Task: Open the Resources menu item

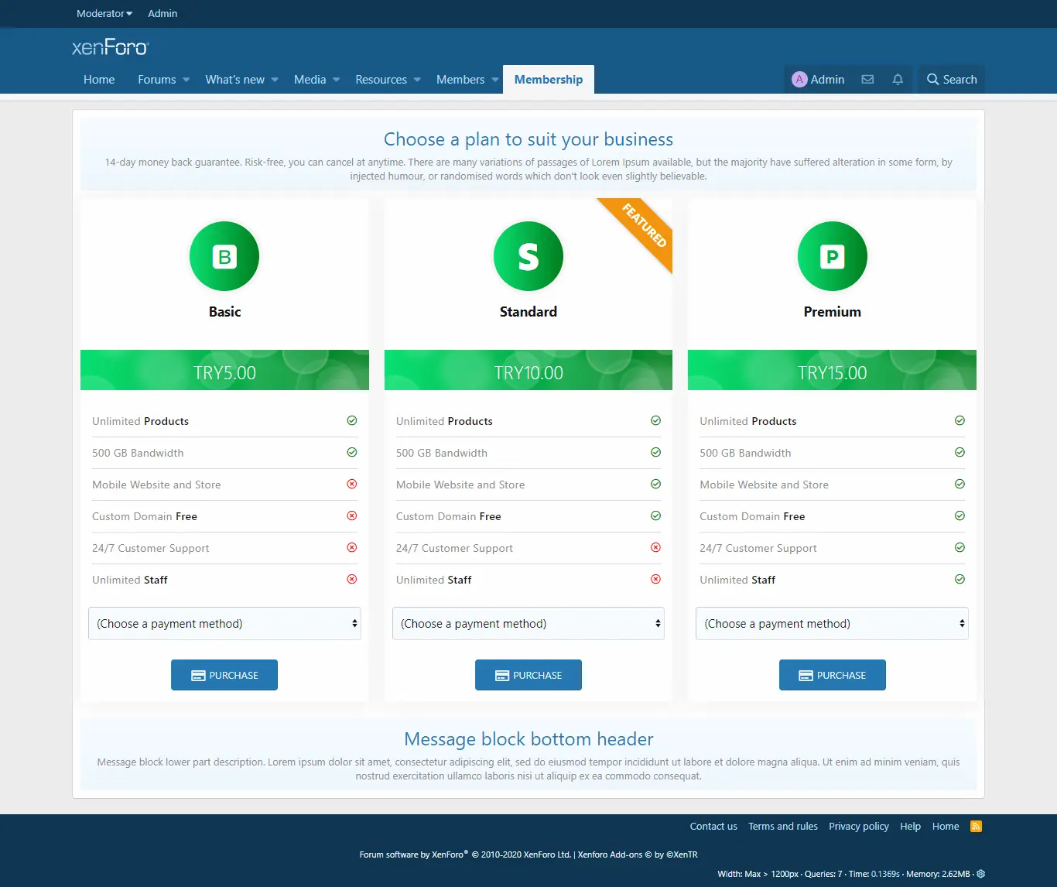Action: [x=381, y=80]
